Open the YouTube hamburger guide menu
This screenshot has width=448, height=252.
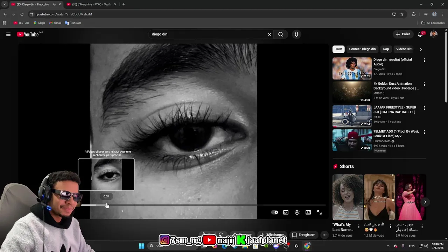[x=8, y=34]
